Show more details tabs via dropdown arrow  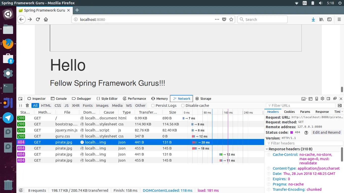342,112
